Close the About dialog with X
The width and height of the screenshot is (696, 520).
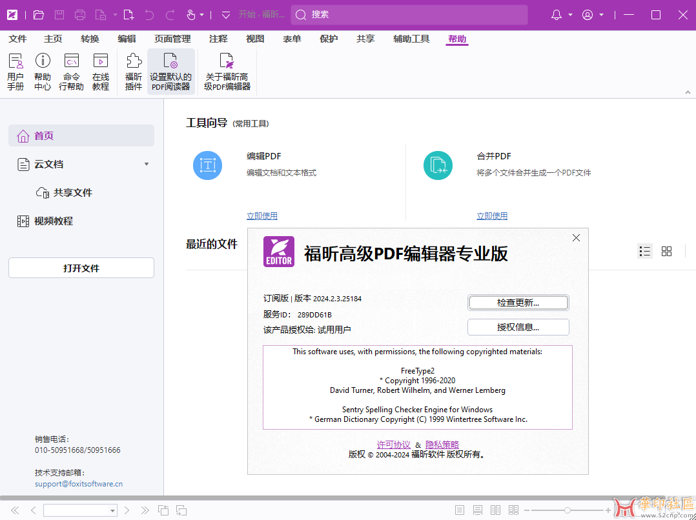pos(576,238)
